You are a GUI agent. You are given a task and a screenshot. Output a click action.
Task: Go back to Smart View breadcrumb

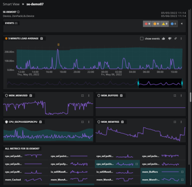coord(11,4)
